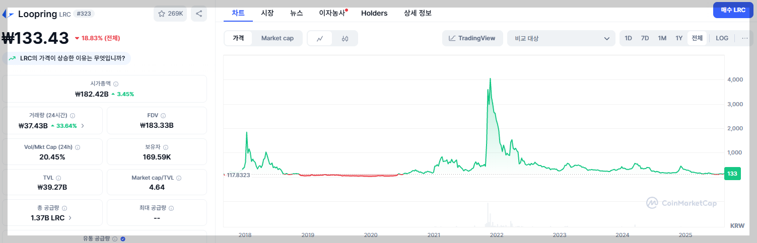Click the #323 rank badge

pos(85,14)
